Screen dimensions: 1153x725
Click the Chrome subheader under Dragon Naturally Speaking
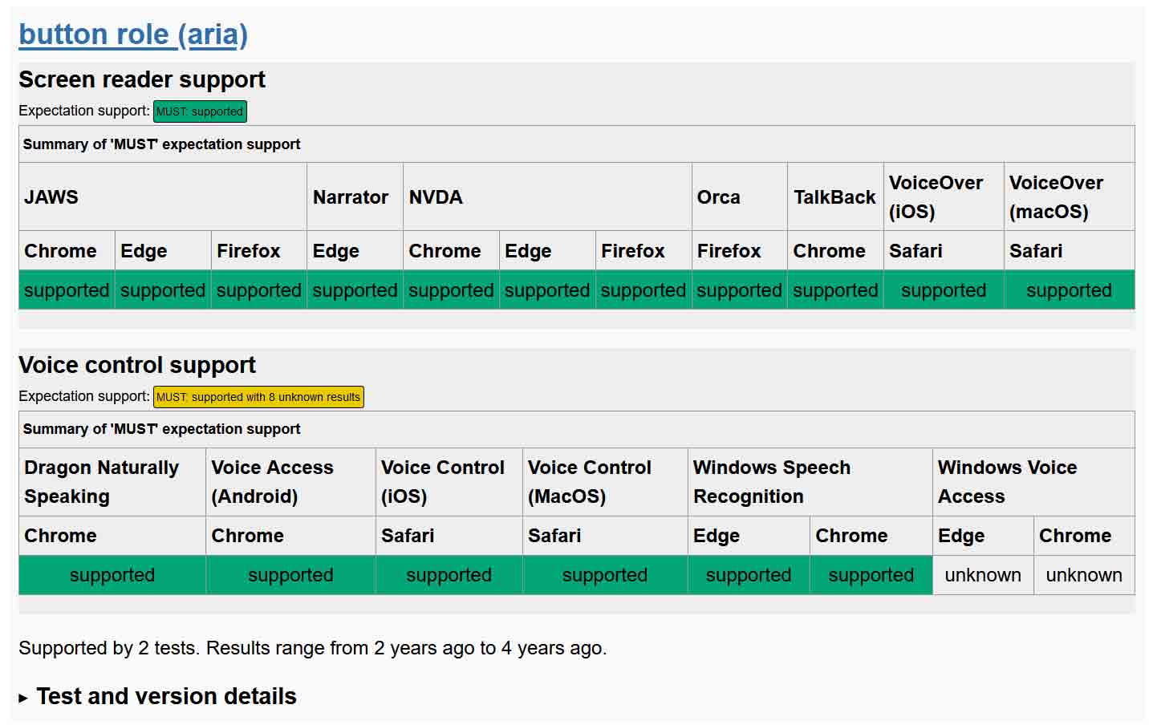point(112,536)
